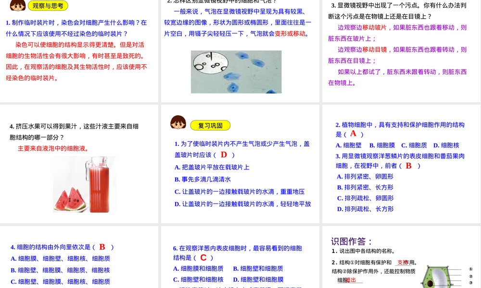Click the red answer letter D for question 1
Screen dimensions: 481x288
(x=224, y=155)
